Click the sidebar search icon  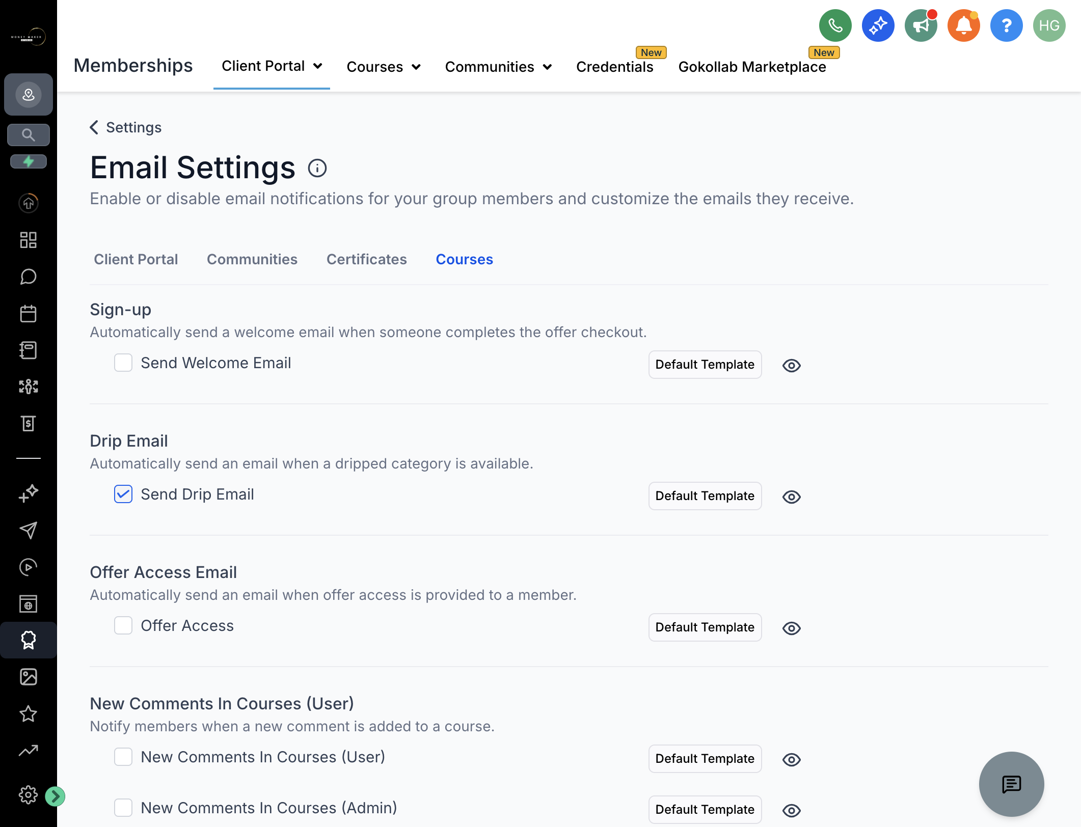pos(29,135)
